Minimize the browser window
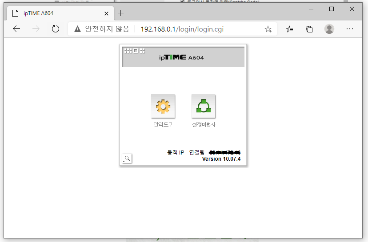The height and width of the screenshot is (242, 368). [x=311, y=9]
